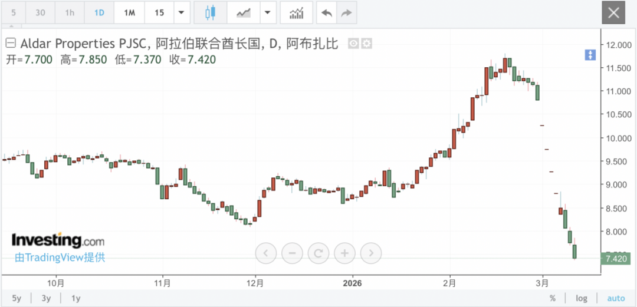Open the indicators chart icon
The height and width of the screenshot is (307, 637).
tap(296, 12)
